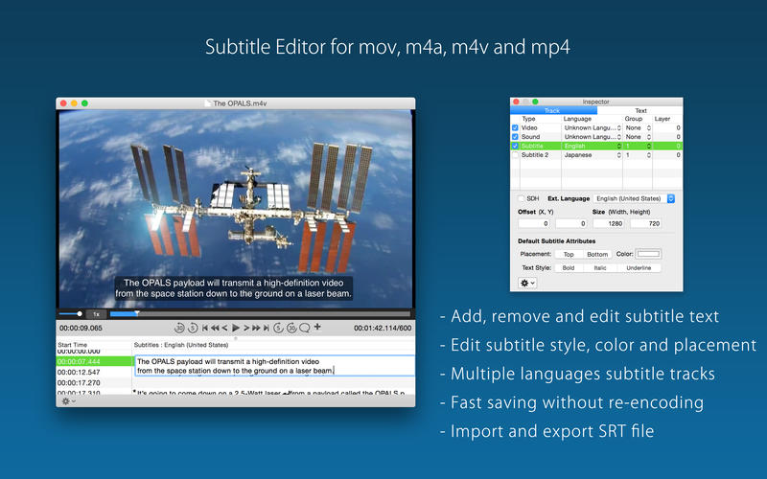Open Video track Group dropdown
Screen dimensions: 767x479
click(x=638, y=127)
